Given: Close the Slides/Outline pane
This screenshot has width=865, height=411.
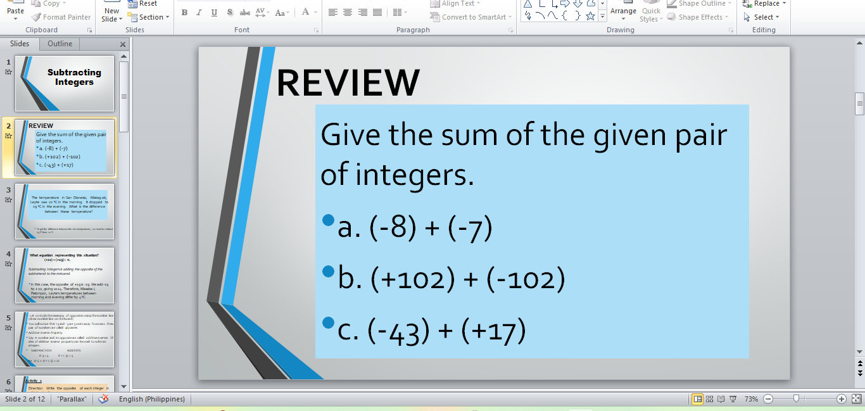Looking at the screenshot, I should click(x=123, y=44).
